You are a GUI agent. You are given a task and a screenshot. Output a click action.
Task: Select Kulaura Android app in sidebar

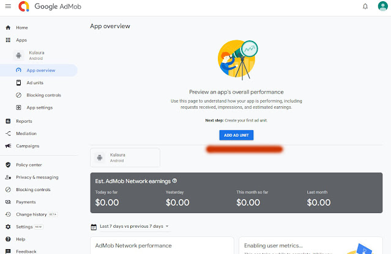click(37, 55)
